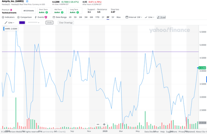
Task: Zoom out with the minus button
Action: point(98,124)
